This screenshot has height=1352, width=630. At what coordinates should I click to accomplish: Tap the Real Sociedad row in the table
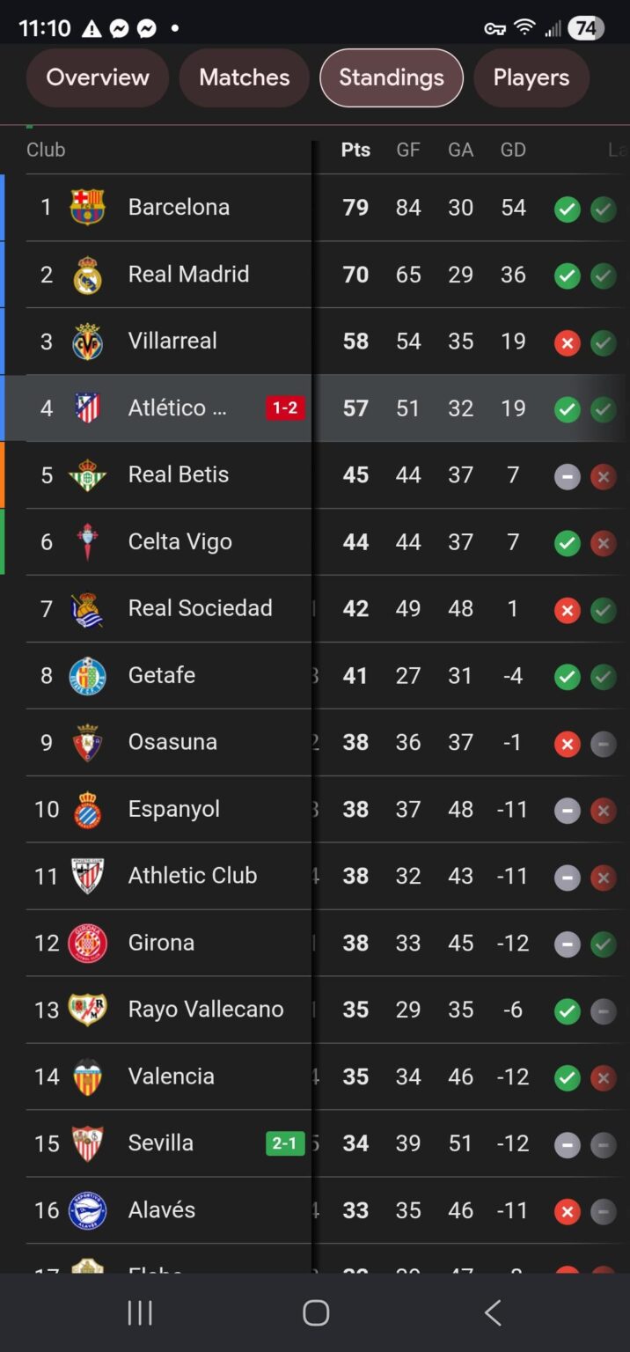pyautogui.click(x=201, y=608)
